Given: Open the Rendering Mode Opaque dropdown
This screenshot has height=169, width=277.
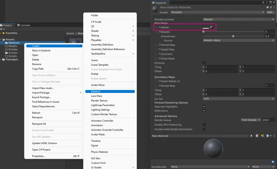Looking at the screenshot, I should pos(239,19).
